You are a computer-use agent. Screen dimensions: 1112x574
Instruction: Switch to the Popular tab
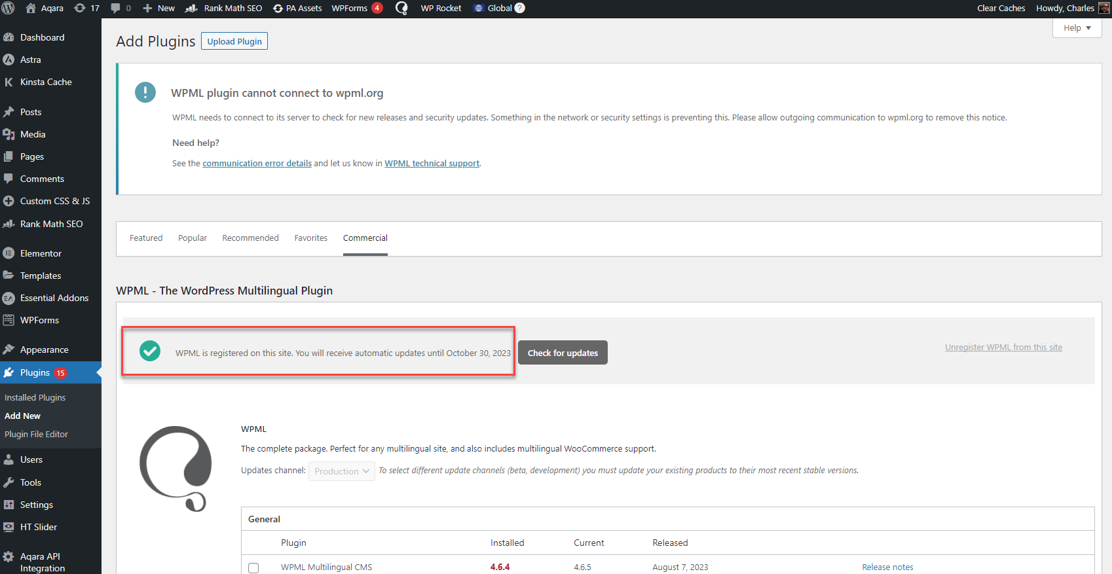[x=193, y=238]
